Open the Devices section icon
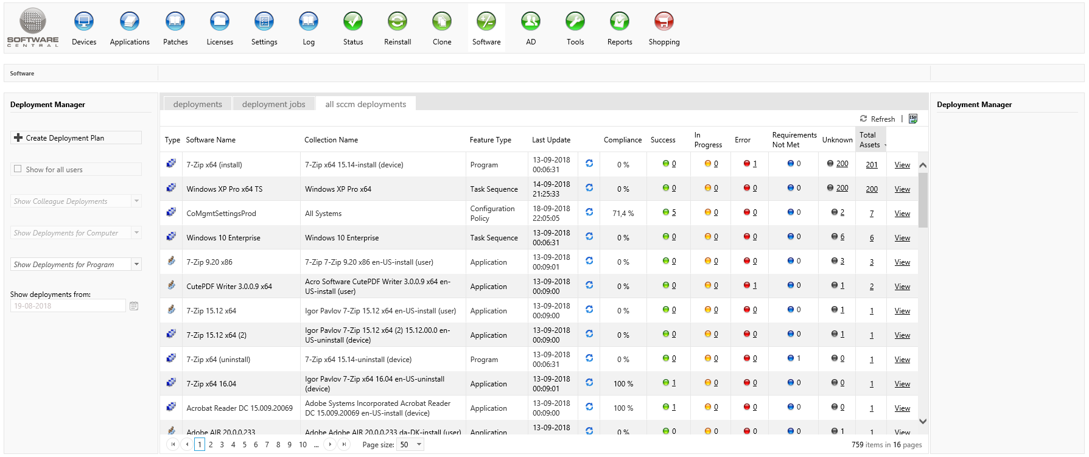 tap(84, 22)
